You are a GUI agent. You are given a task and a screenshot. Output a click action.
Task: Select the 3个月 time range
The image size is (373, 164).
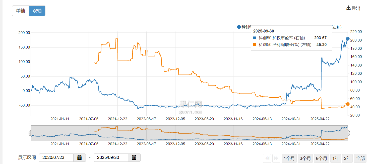point(305,158)
